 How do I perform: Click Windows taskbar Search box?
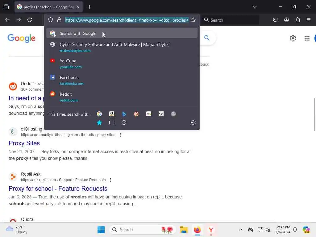click(143, 230)
